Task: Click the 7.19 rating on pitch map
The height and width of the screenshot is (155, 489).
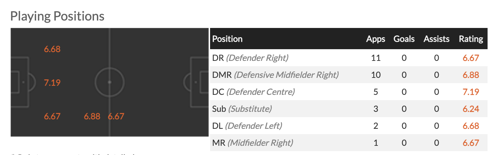Action: tap(52, 83)
